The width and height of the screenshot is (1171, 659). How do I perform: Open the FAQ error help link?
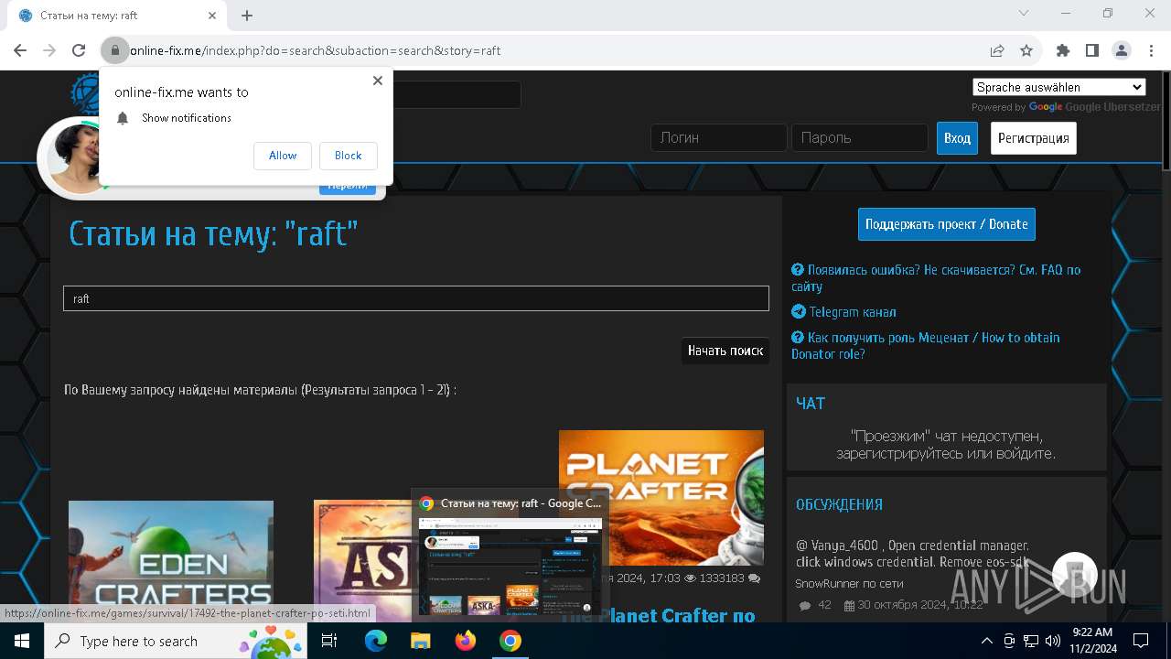coord(936,278)
